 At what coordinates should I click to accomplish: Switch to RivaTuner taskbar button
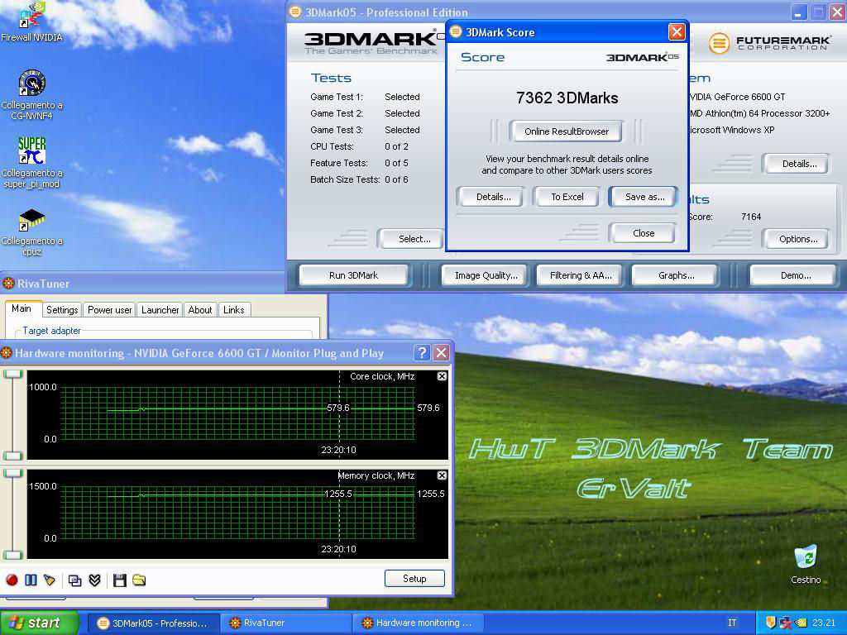[x=286, y=623]
